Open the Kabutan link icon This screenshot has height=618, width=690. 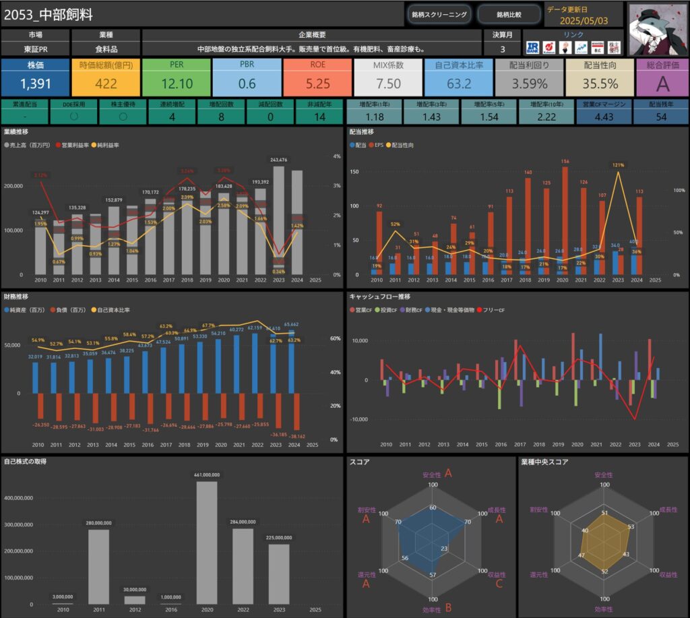(x=548, y=48)
